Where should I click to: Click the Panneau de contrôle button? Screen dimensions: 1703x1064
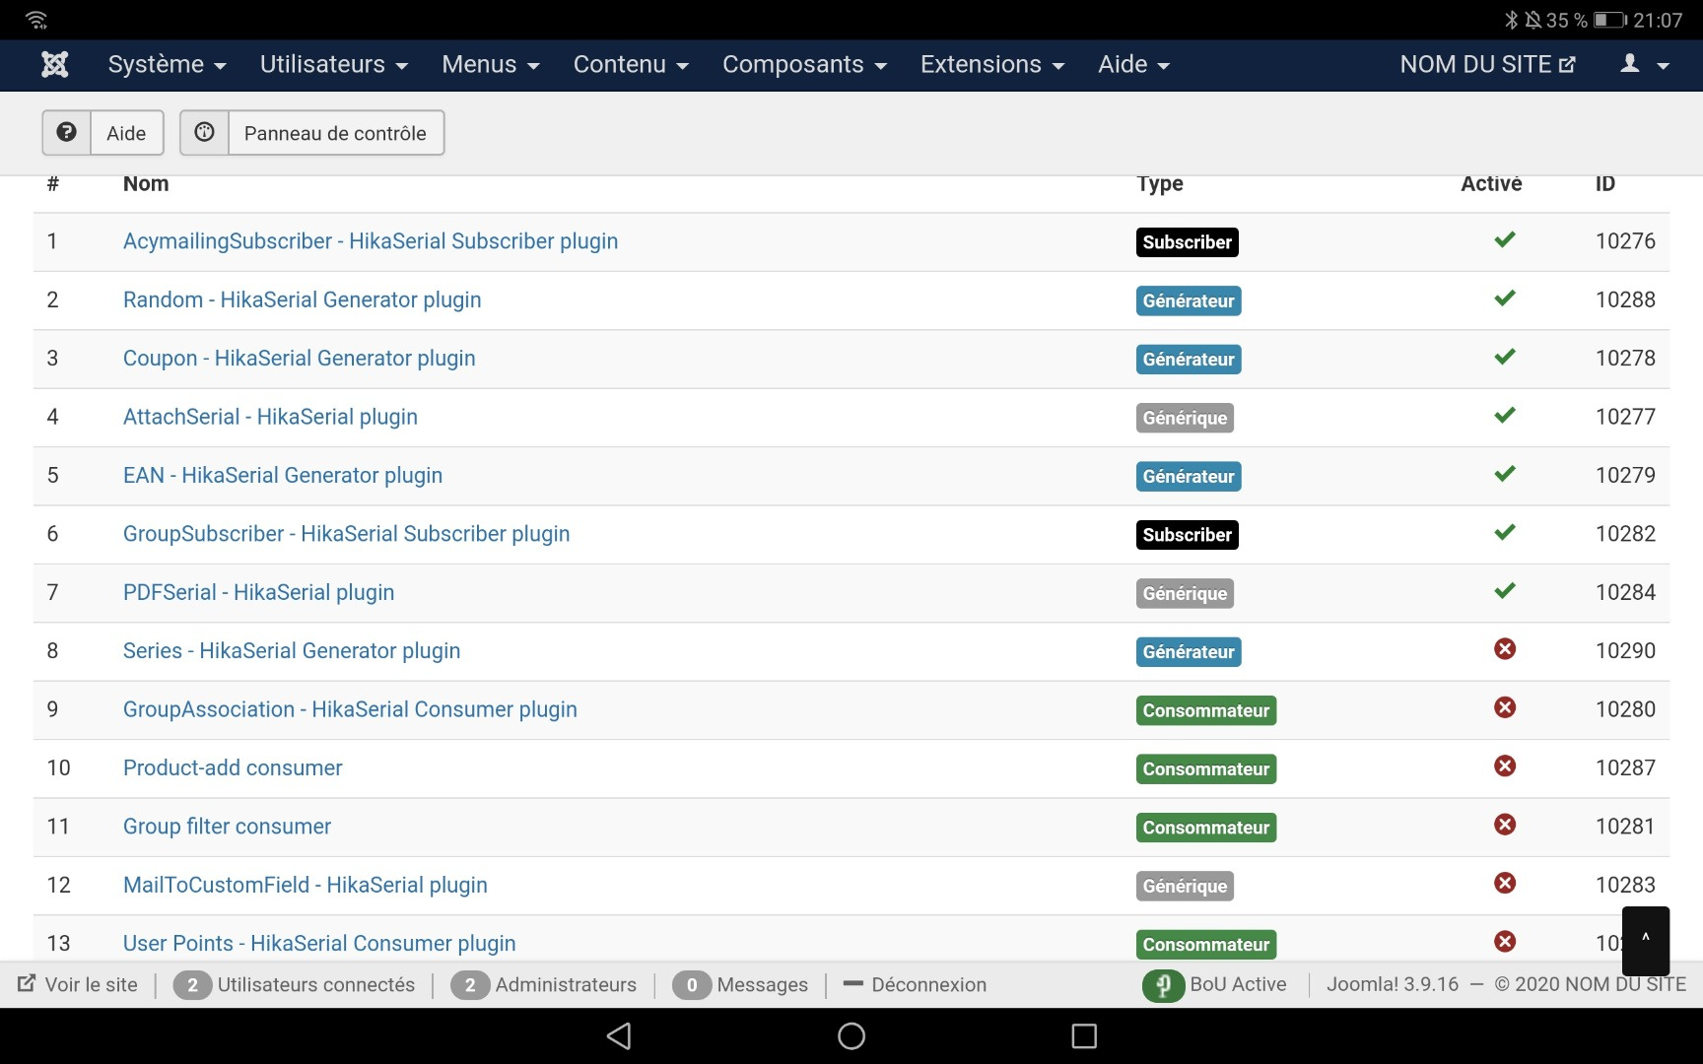(311, 133)
